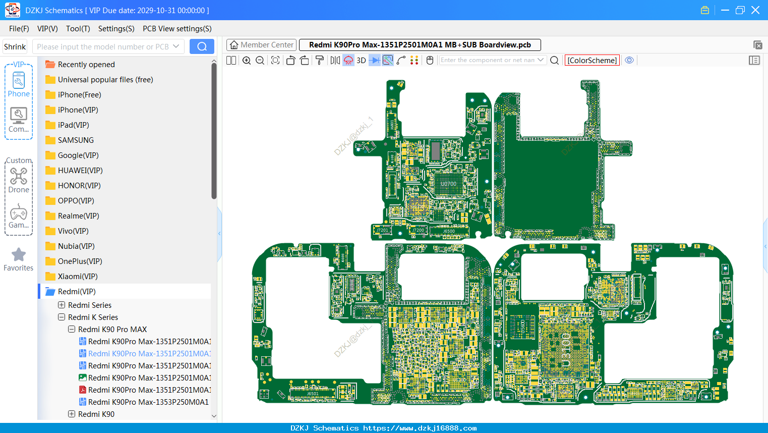This screenshot has width=768, height=433.
Task: Collapse the Redmi K90 Pro MAX node
Action: coord(72,329)
